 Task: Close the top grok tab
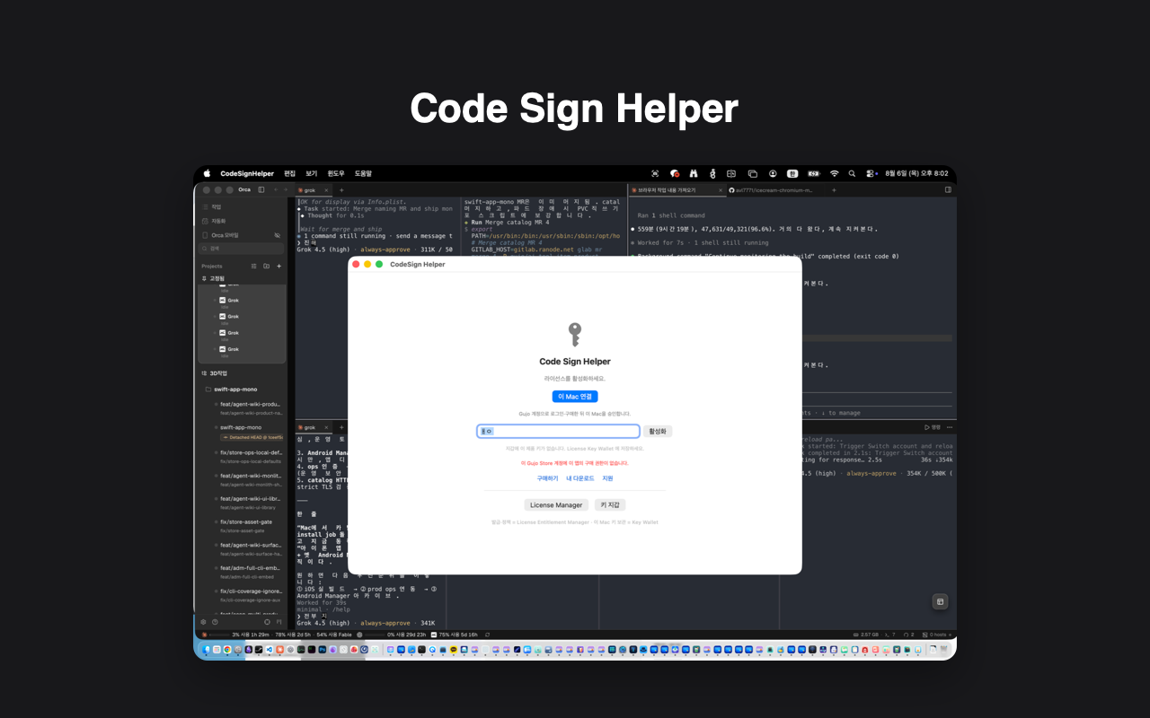pos(326,190)
